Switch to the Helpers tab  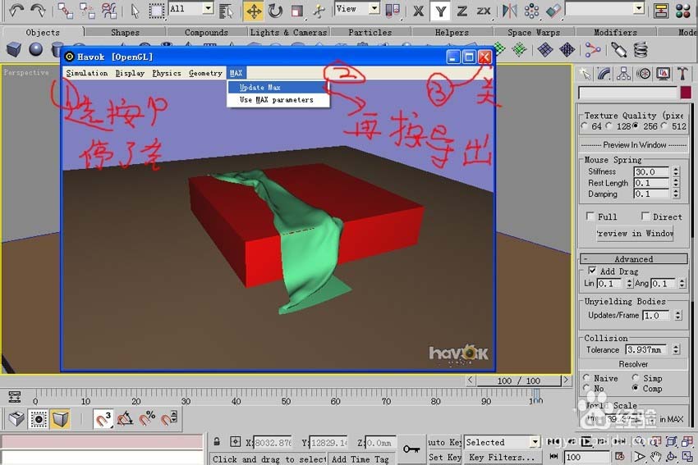tap(452, 33)
